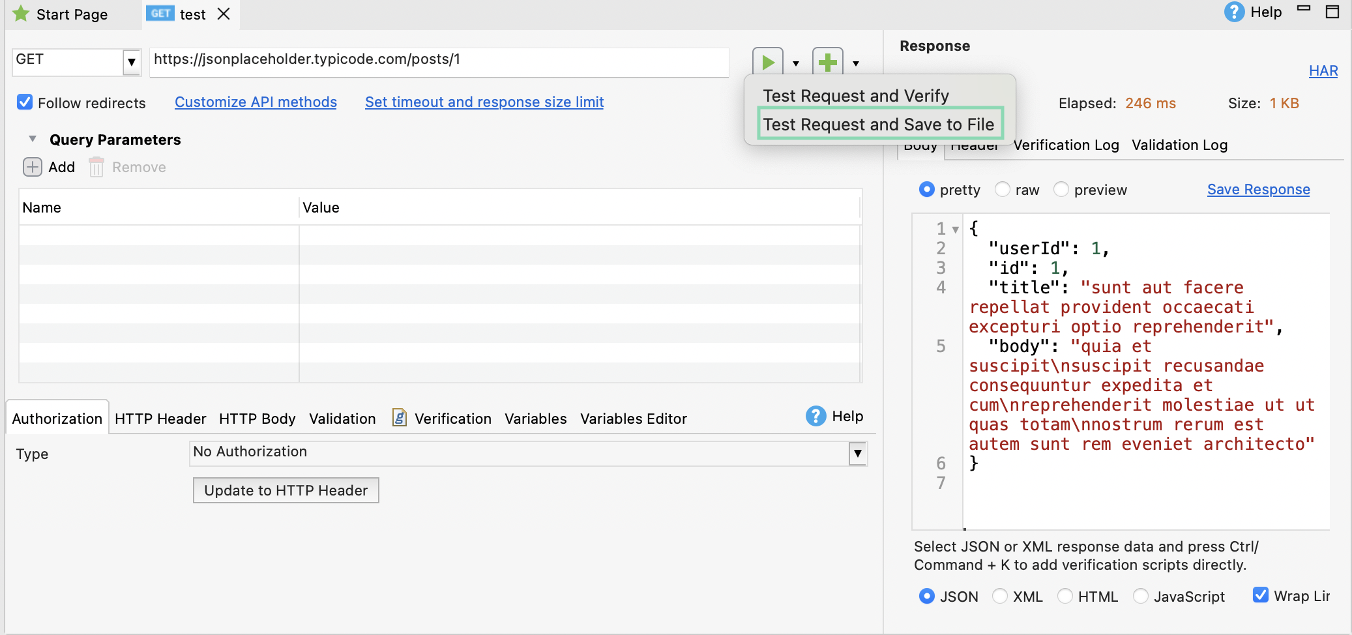Click into the request URL field
This screenshot has height=635, width=1352.
click(439, 62)
